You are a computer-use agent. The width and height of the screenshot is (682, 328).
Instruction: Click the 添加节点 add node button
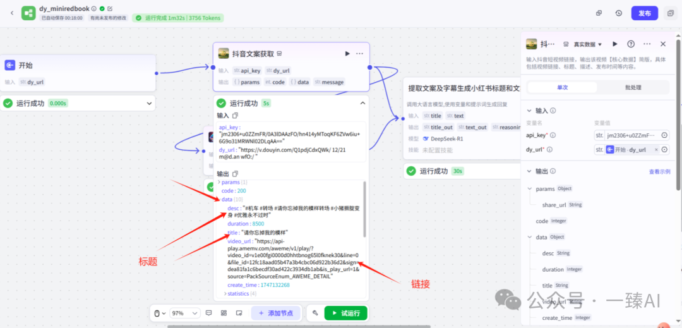[x=276, y=313]
